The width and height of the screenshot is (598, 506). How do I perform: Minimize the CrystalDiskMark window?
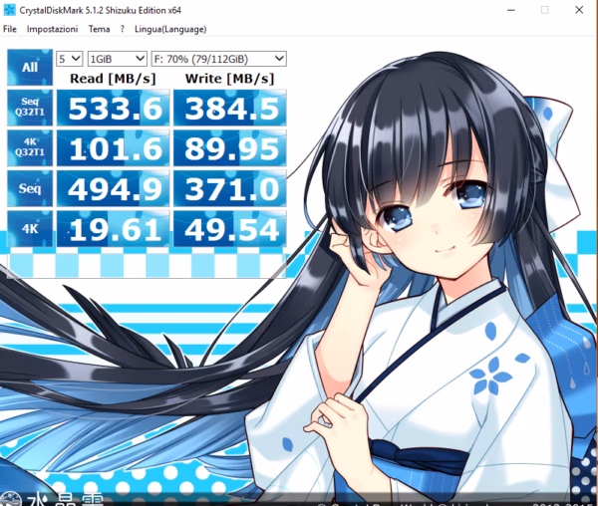tap(511, 10)
